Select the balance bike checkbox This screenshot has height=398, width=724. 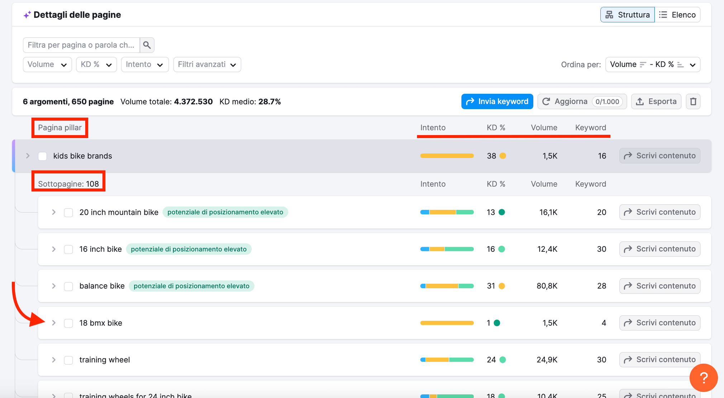point(68,286)
